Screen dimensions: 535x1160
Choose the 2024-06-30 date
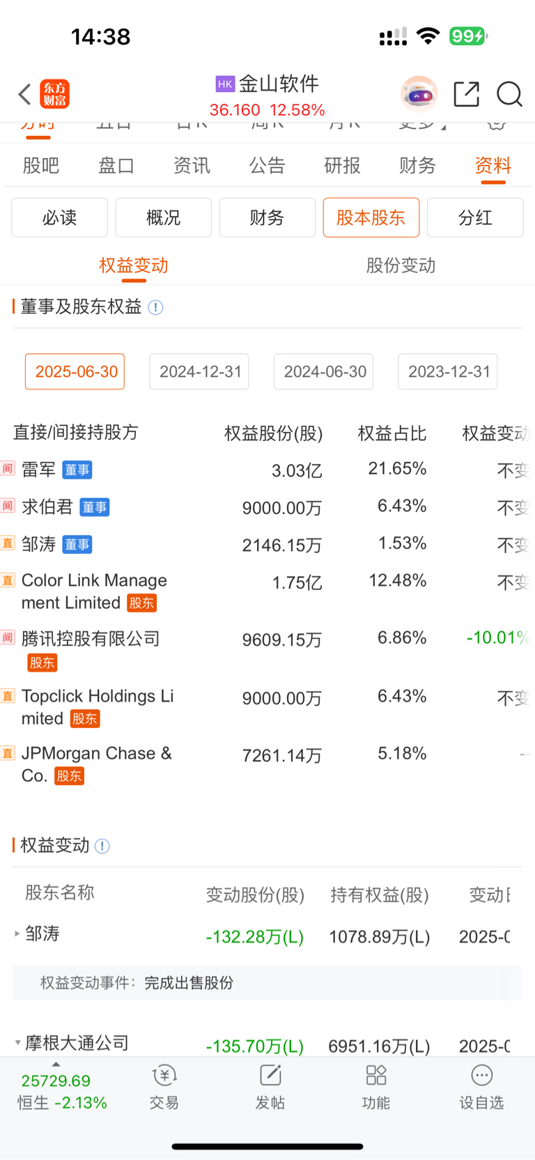click(x=324, y=371)
